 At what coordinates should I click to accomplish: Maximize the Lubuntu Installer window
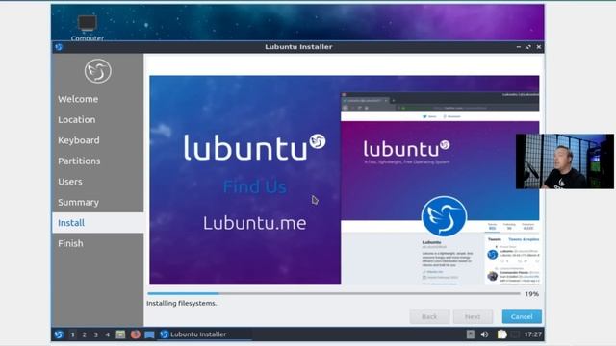coord(528,47)
